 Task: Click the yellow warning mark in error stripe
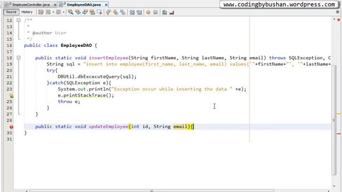pyautogui.click(x=338, y=114)
